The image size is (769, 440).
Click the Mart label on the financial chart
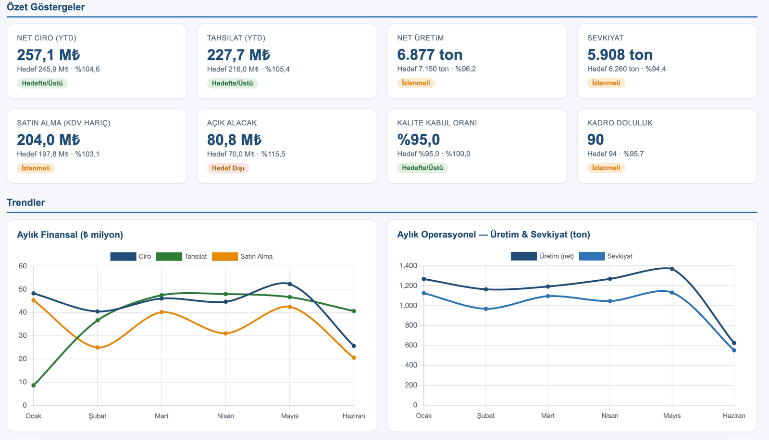(x=161, y=416)
